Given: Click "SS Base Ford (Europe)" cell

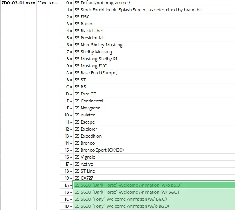Looking at the screenshot, I should 154,73.
